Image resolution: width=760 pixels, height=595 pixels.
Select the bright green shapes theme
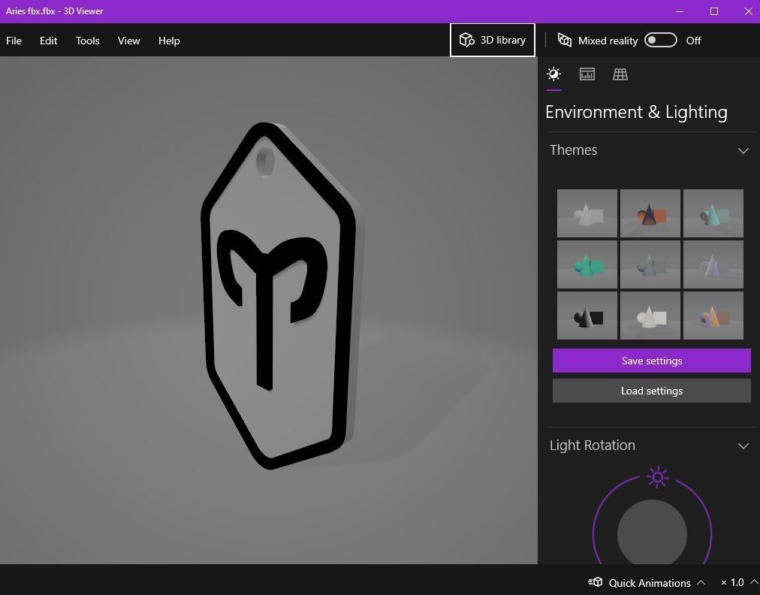pos(587,264)
